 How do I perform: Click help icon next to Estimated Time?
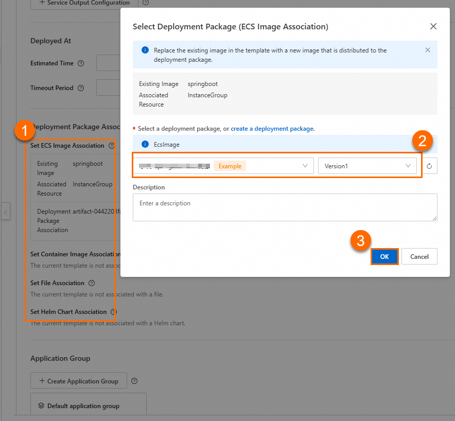point(81,63)
